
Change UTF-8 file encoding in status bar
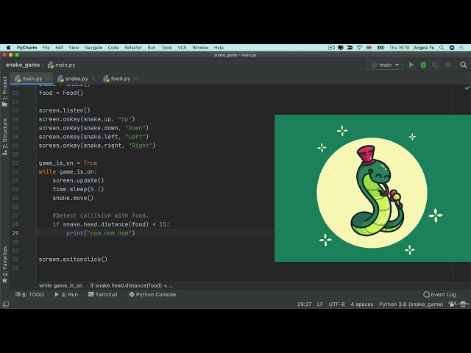[336, 304]
